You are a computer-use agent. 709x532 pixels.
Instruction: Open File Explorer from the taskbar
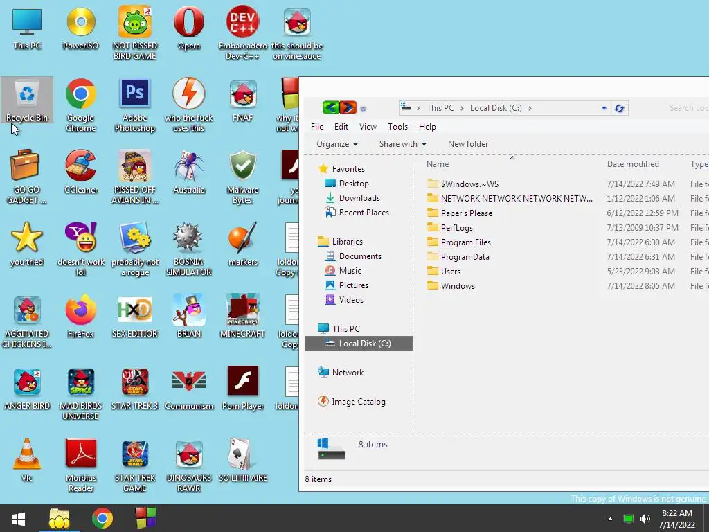(60, 518)
